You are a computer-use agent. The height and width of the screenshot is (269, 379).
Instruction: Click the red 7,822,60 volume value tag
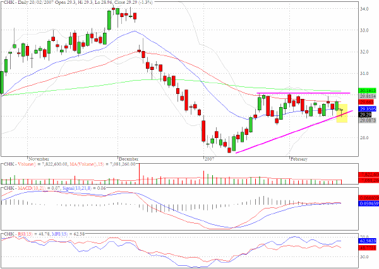[x=369, y=175]
